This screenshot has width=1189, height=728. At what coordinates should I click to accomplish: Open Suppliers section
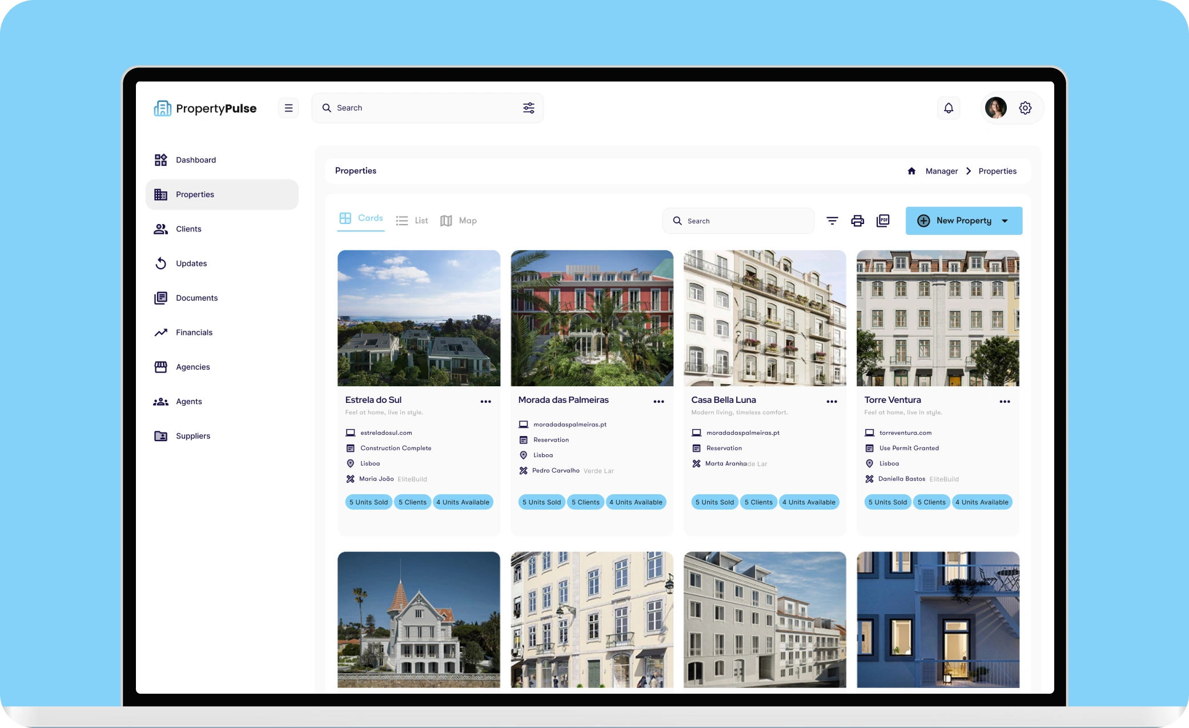222,436
